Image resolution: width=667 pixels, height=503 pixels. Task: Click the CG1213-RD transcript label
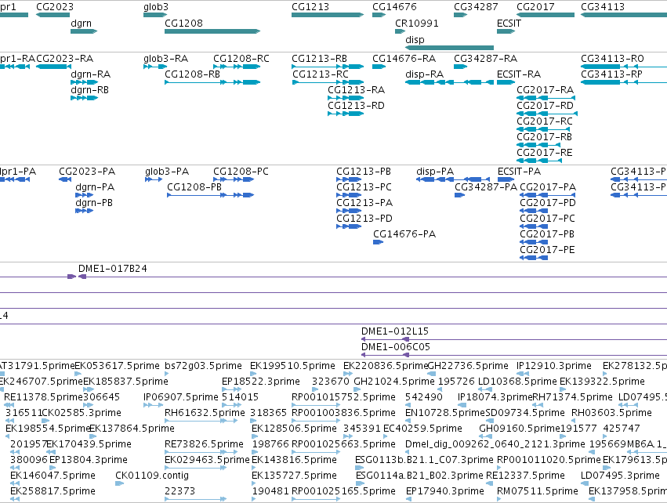click(x=356, y=106)
